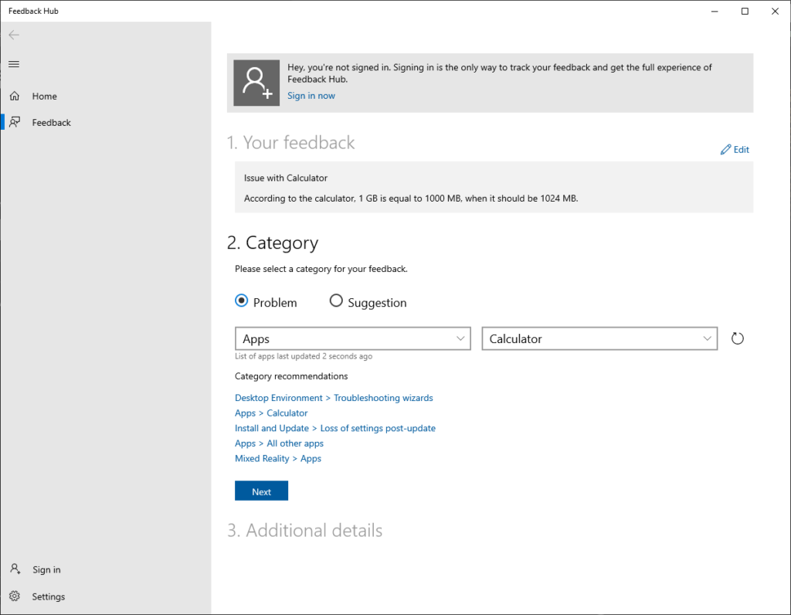The image size is (791, 615).
Task: Choose Desktop Environment > Troubleshooting wizards recommendation
Action: [x=334, y=398]
